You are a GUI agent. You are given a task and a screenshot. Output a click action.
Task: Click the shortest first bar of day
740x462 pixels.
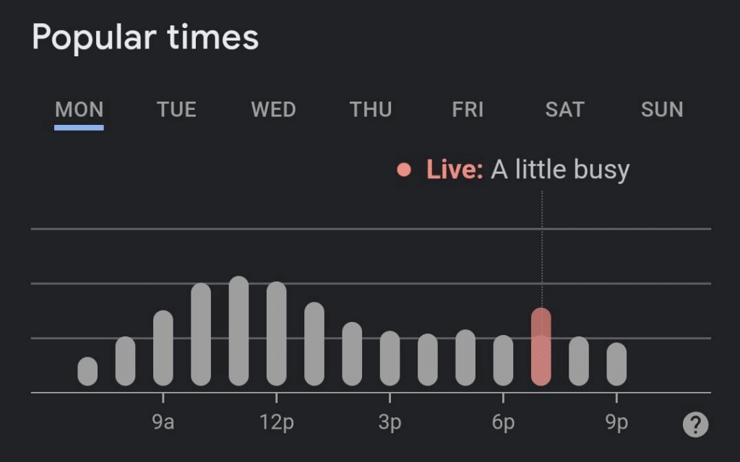click(87, 372)
